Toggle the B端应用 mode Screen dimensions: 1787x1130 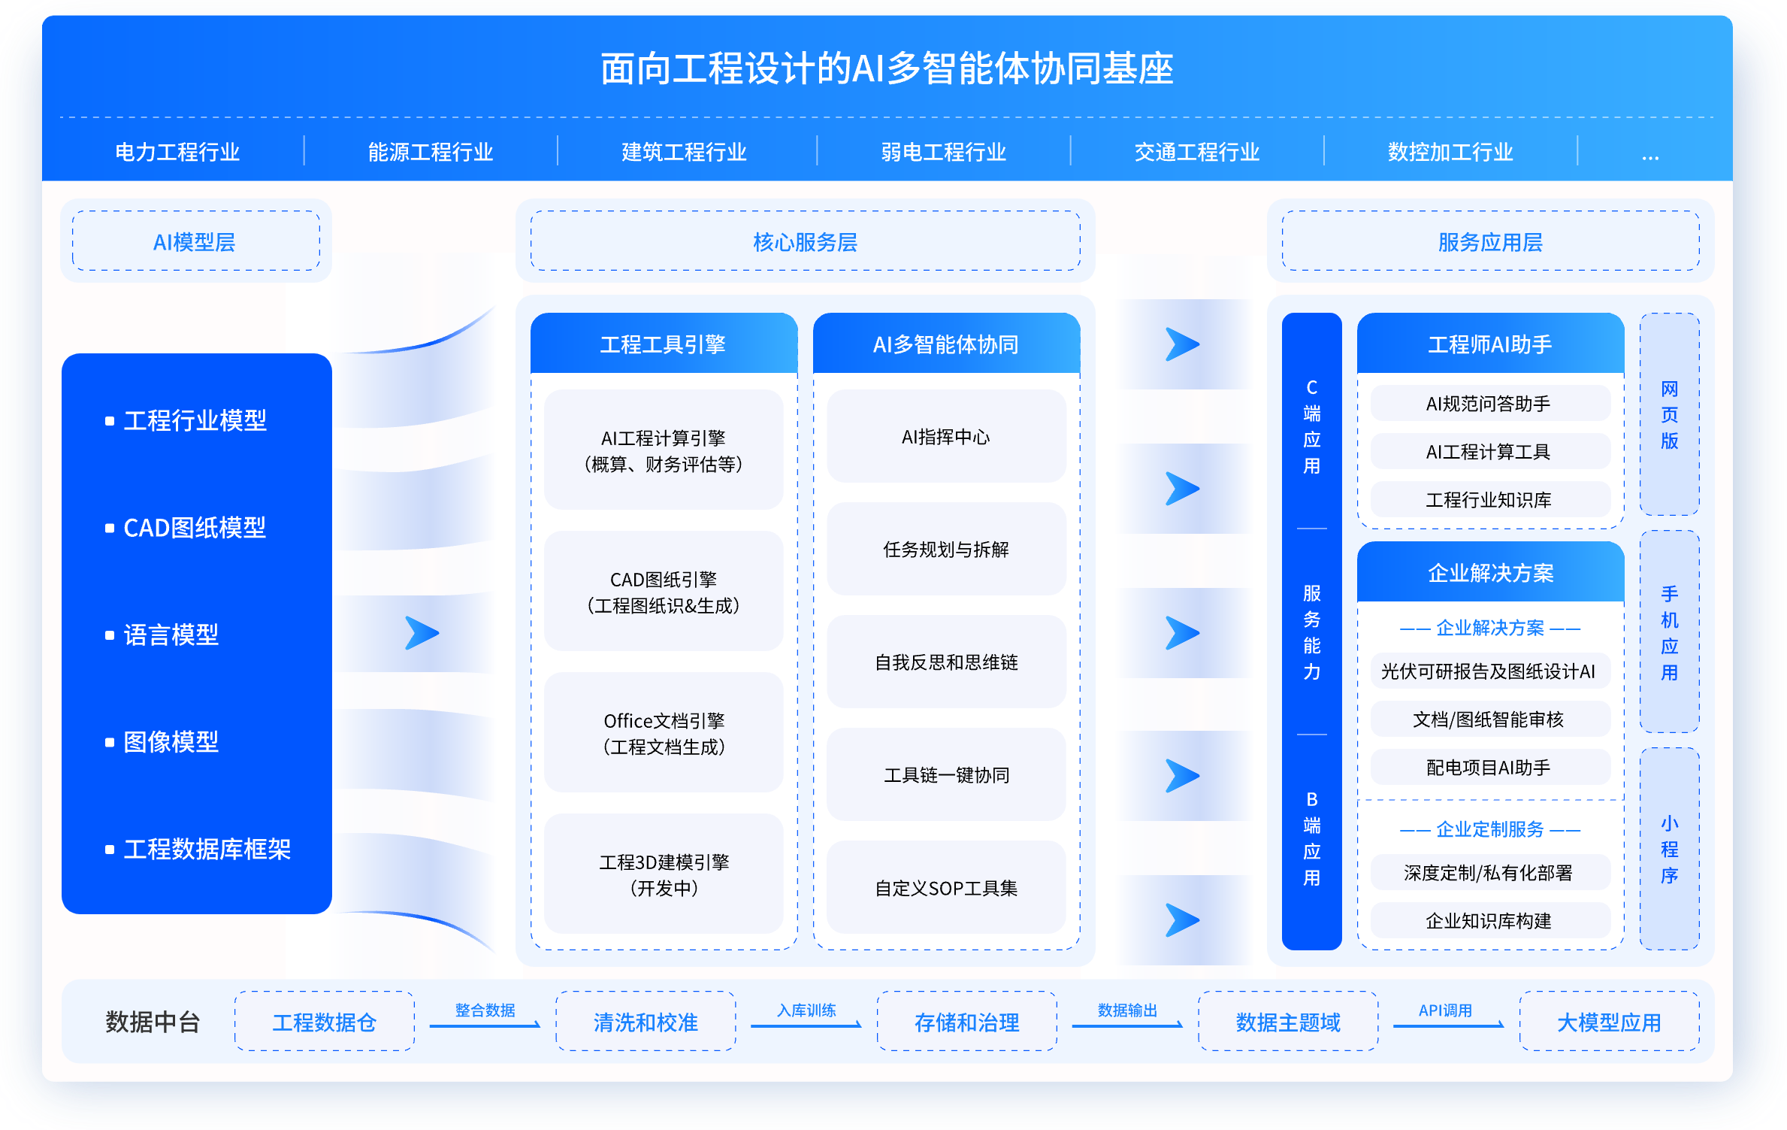(x=1311, y=838)
